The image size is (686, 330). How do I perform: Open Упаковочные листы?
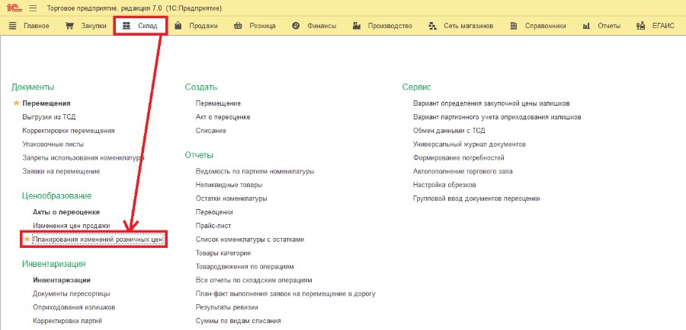[x=53, y=144]
